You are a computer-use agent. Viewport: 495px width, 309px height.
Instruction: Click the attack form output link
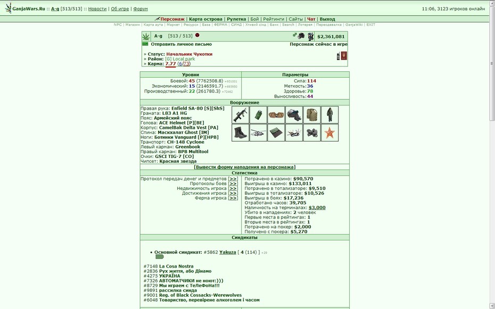click(245, 167)
